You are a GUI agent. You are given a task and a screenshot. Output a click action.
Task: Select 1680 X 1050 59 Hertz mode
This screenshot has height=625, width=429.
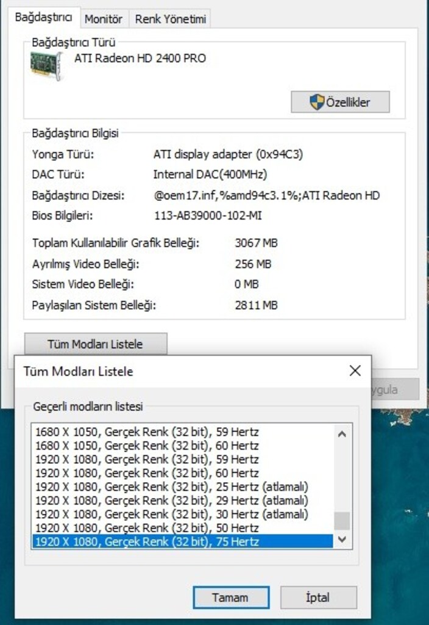click(x=182, y=432)
